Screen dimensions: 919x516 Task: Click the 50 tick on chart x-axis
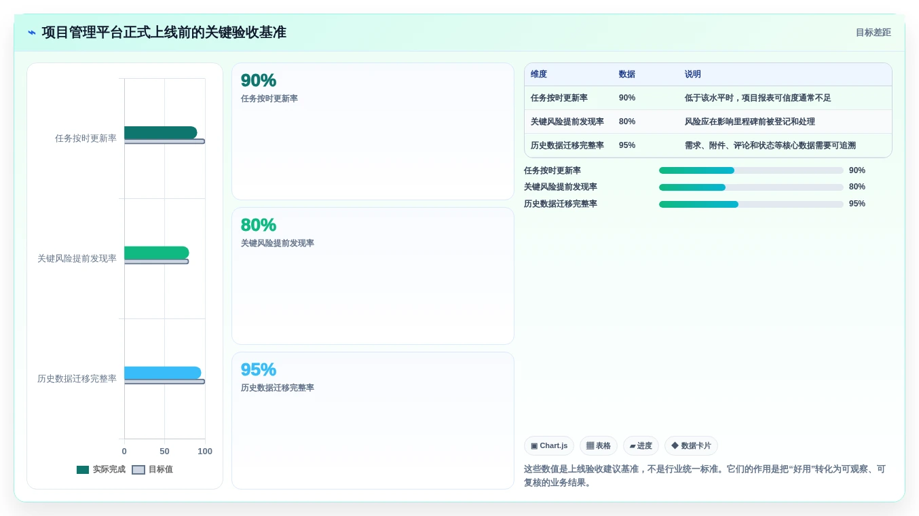coord(164,451)
